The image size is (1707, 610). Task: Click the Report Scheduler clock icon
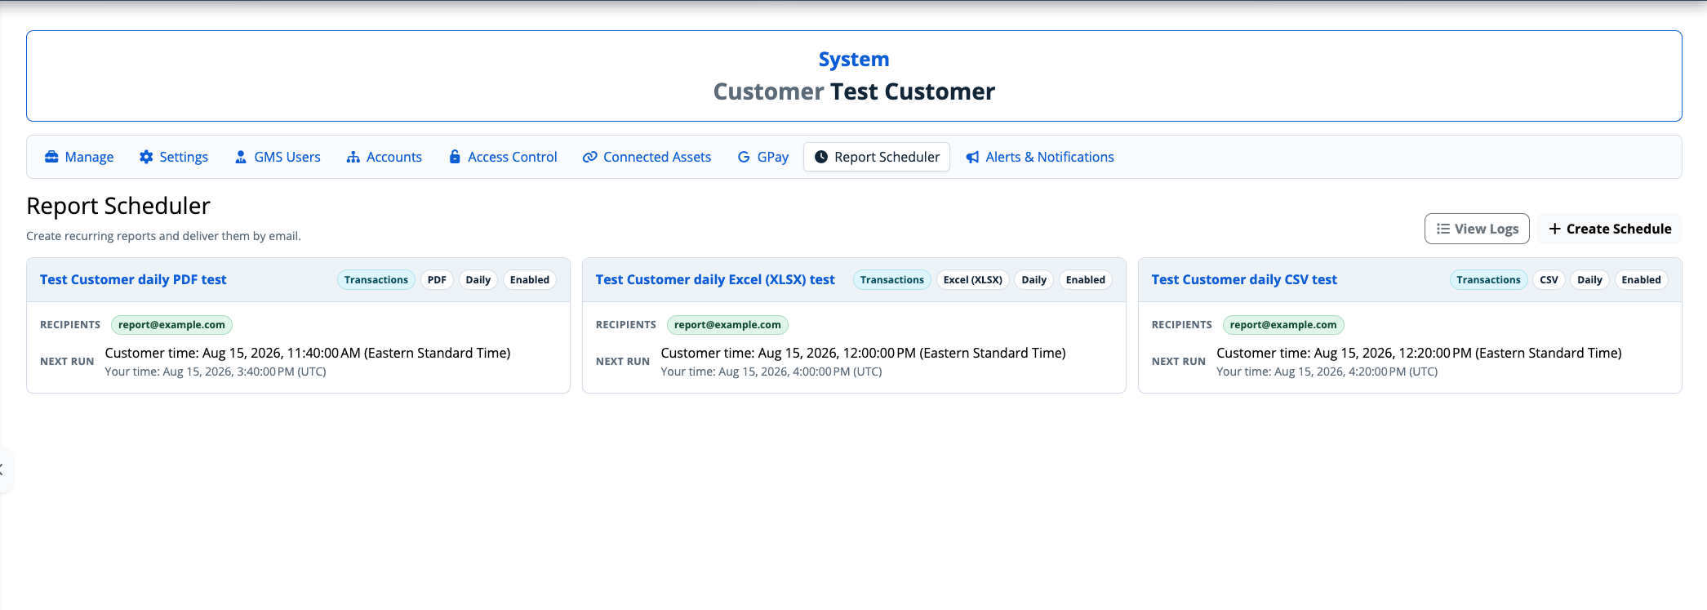[821, 157]
